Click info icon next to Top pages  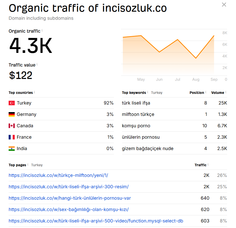28,164
